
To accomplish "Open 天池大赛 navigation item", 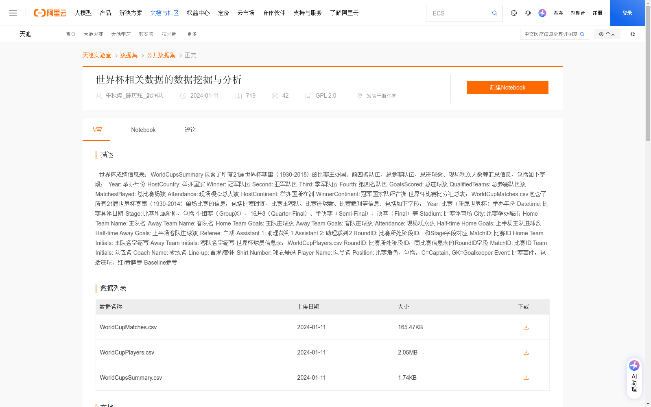I will tap(93, 34).
